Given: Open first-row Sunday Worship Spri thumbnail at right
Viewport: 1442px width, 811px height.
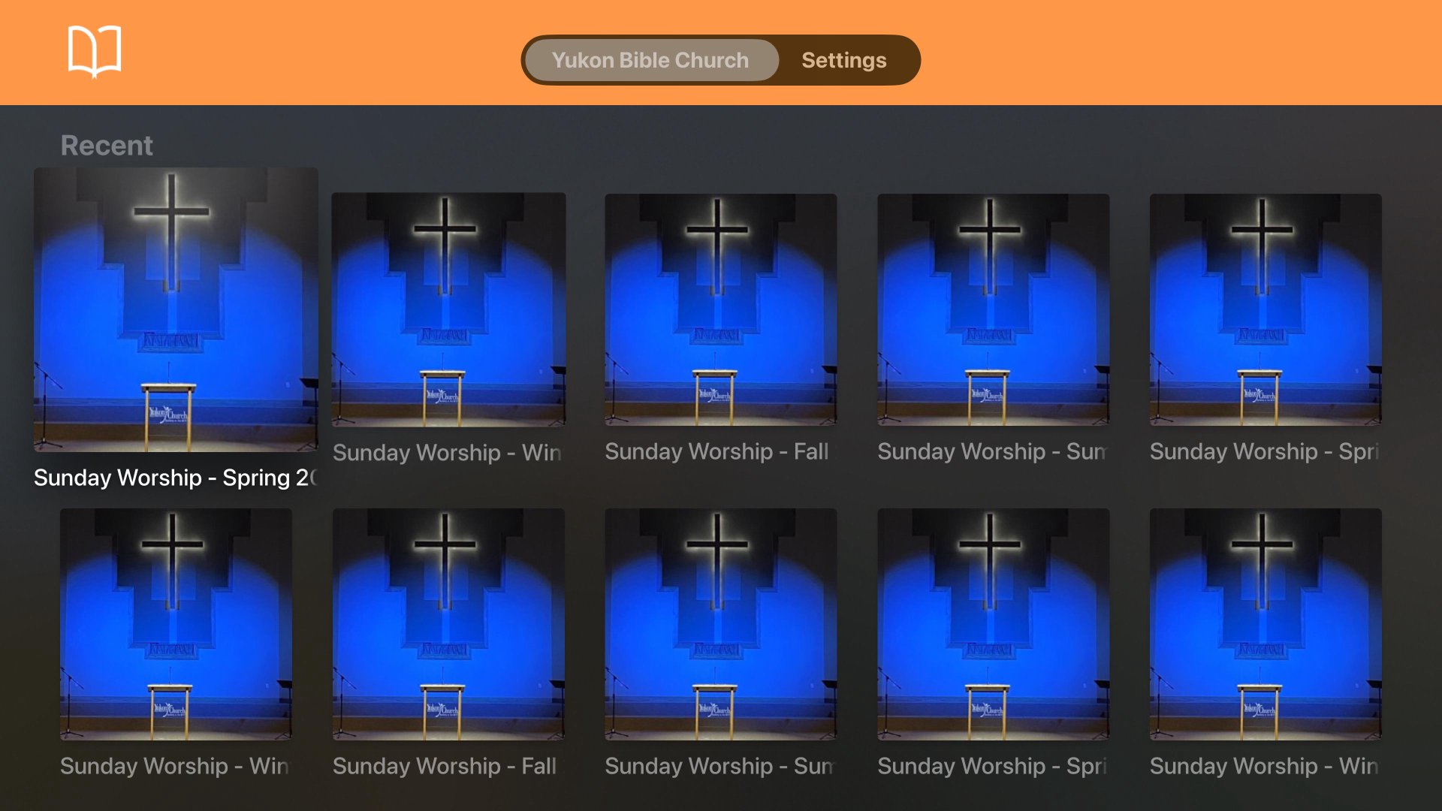Looking at the screenshot, I should tap(1266, 309).
